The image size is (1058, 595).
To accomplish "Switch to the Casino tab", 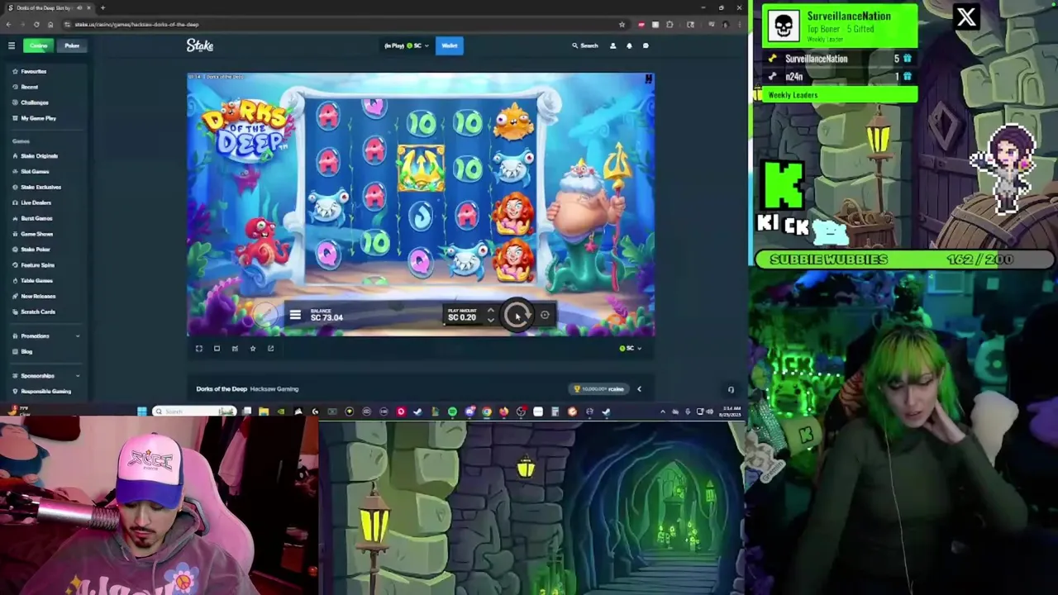I will point(38,45).
